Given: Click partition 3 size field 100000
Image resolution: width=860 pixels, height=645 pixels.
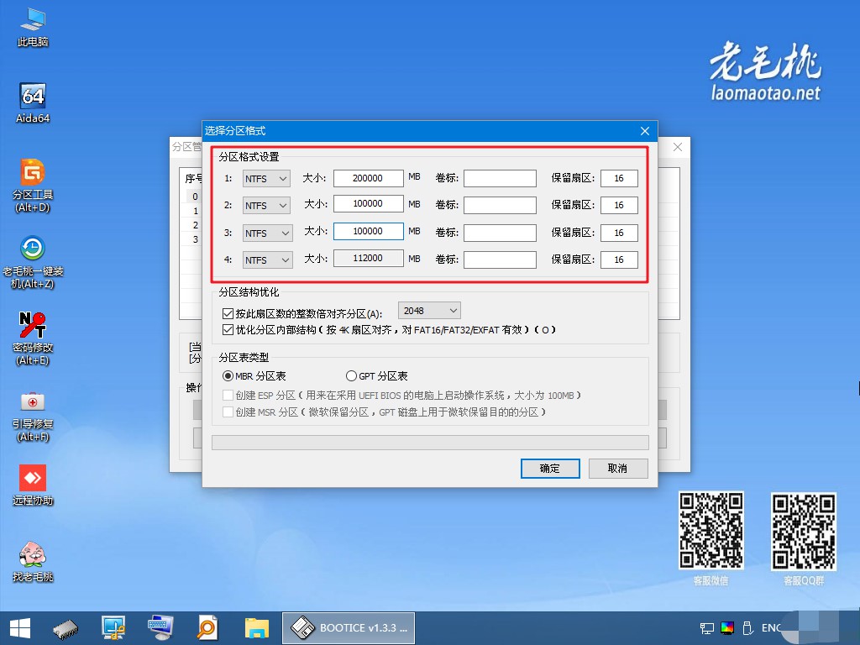Looking at the screenshot, I should [369, 231].
